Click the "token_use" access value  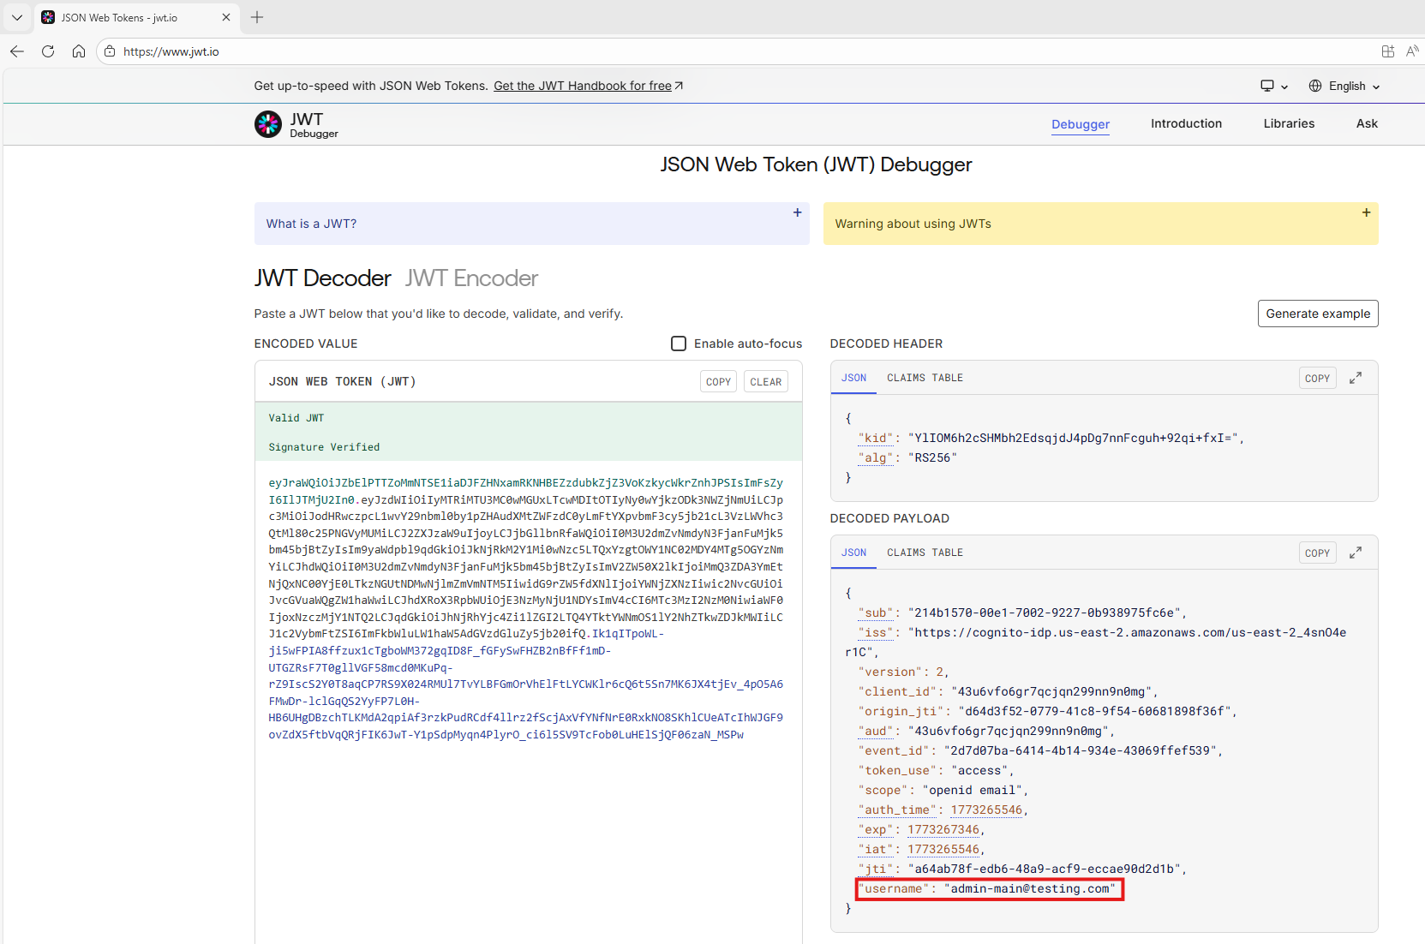click(979, 770)
